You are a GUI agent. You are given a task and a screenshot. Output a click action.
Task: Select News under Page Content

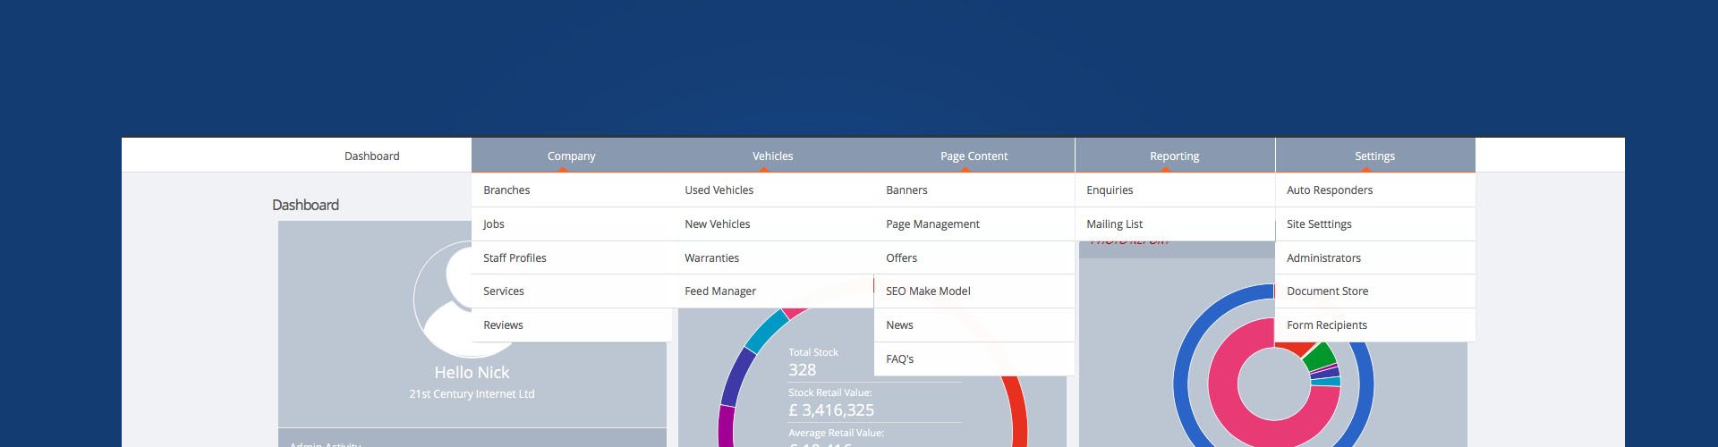pos(974,325)
